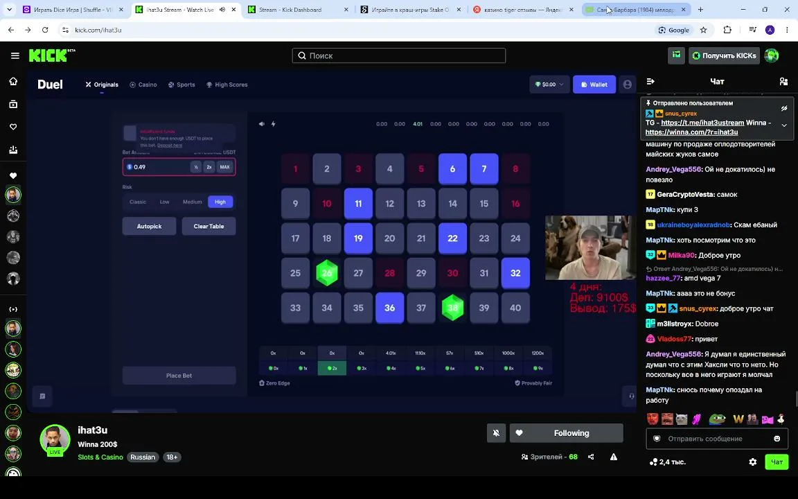Go back in browser history

[11, 30]
